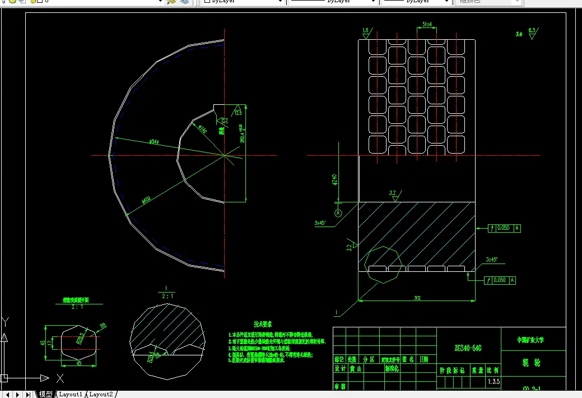Image resolution: width=582 pixels, height=398 pixels.
Task: Select the 标准化 title block cell
Action: [392, 368]
